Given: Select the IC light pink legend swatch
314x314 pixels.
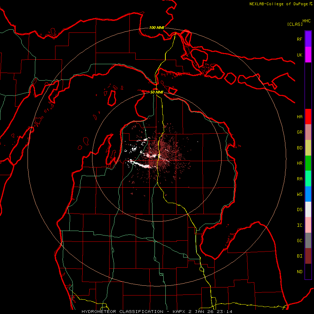Looking at the screenshot, I should (x=308, y=225).
